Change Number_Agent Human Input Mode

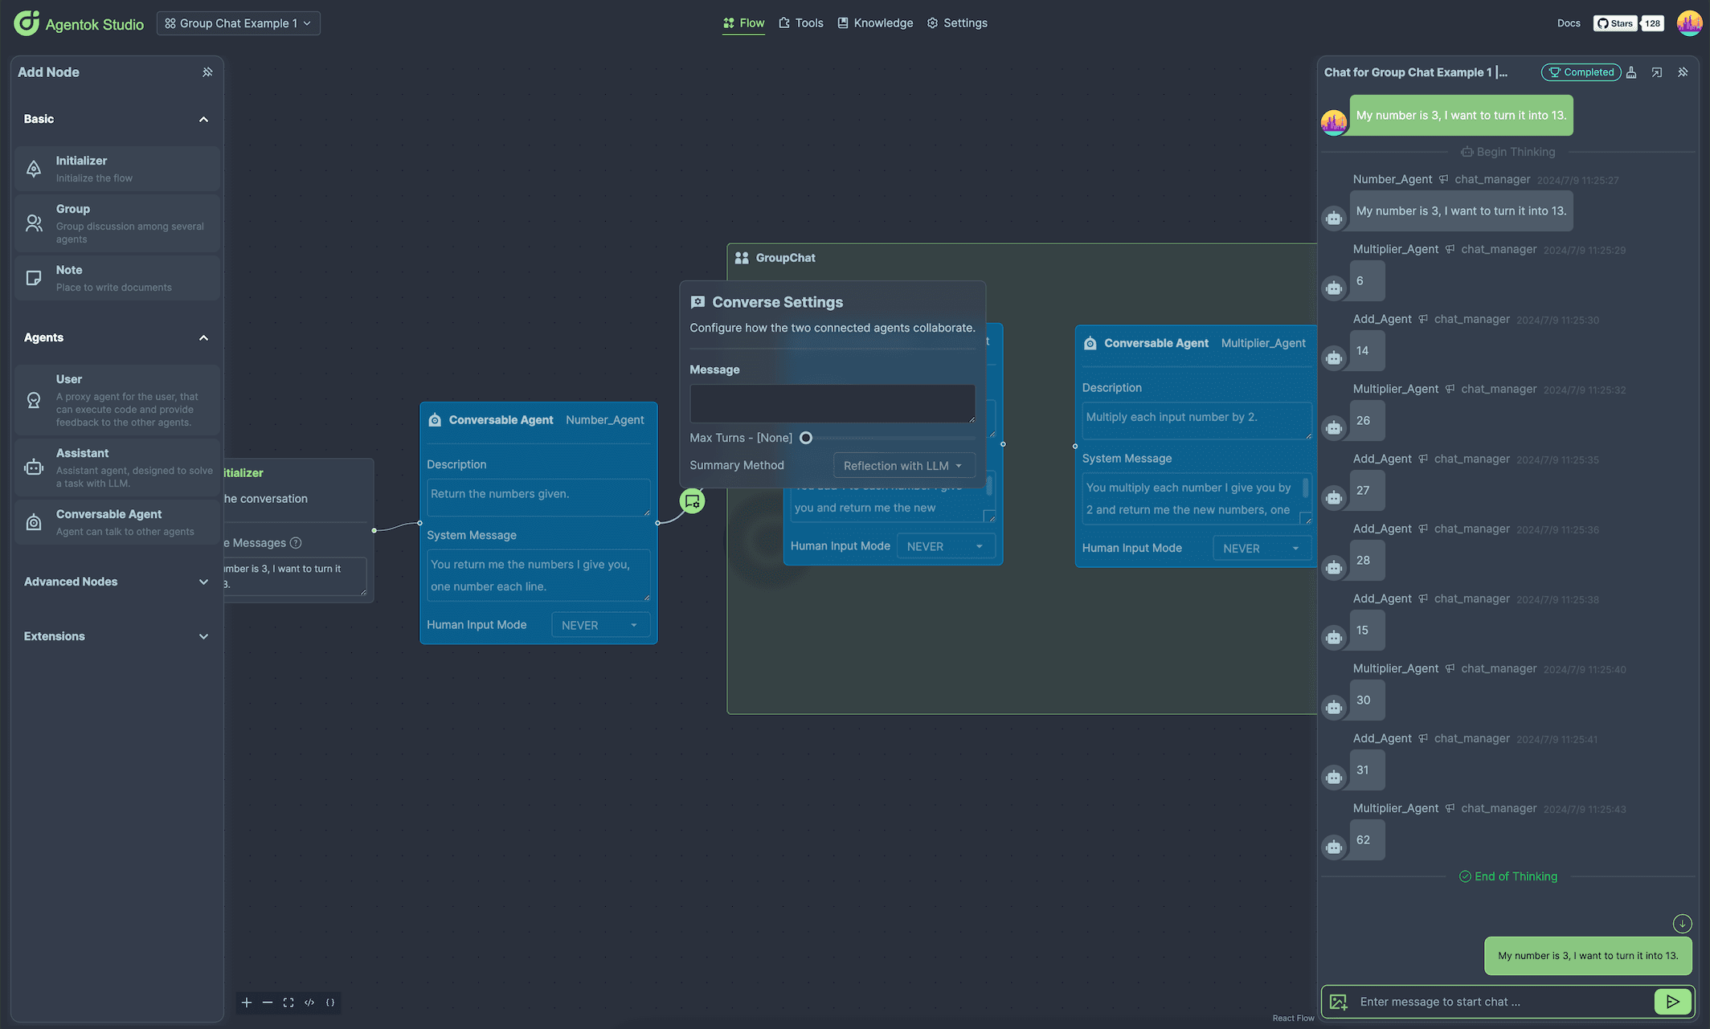click(599, 624)
